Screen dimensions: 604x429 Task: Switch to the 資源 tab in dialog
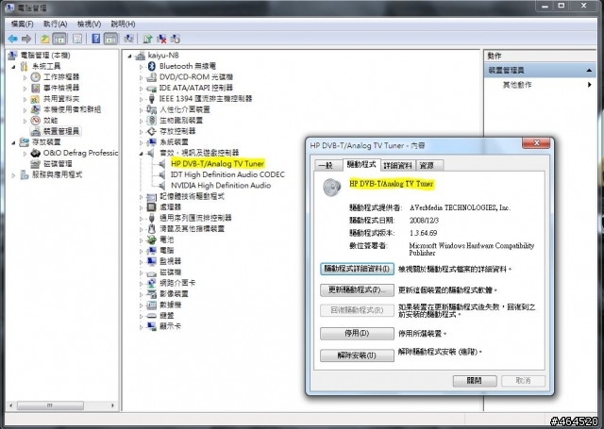tap(428, 165)
